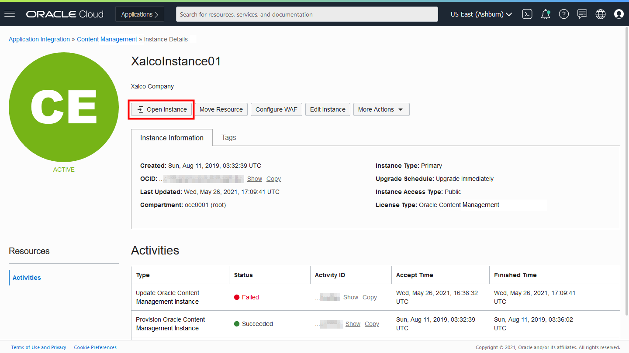Click the 'Xalco Company' description text
The image size is (629, 353).
152,86
